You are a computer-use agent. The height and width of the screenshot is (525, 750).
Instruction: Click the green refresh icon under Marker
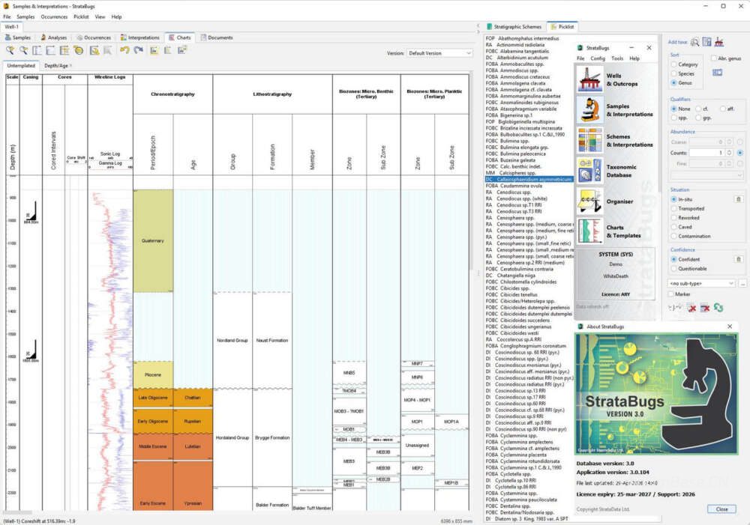718,308
